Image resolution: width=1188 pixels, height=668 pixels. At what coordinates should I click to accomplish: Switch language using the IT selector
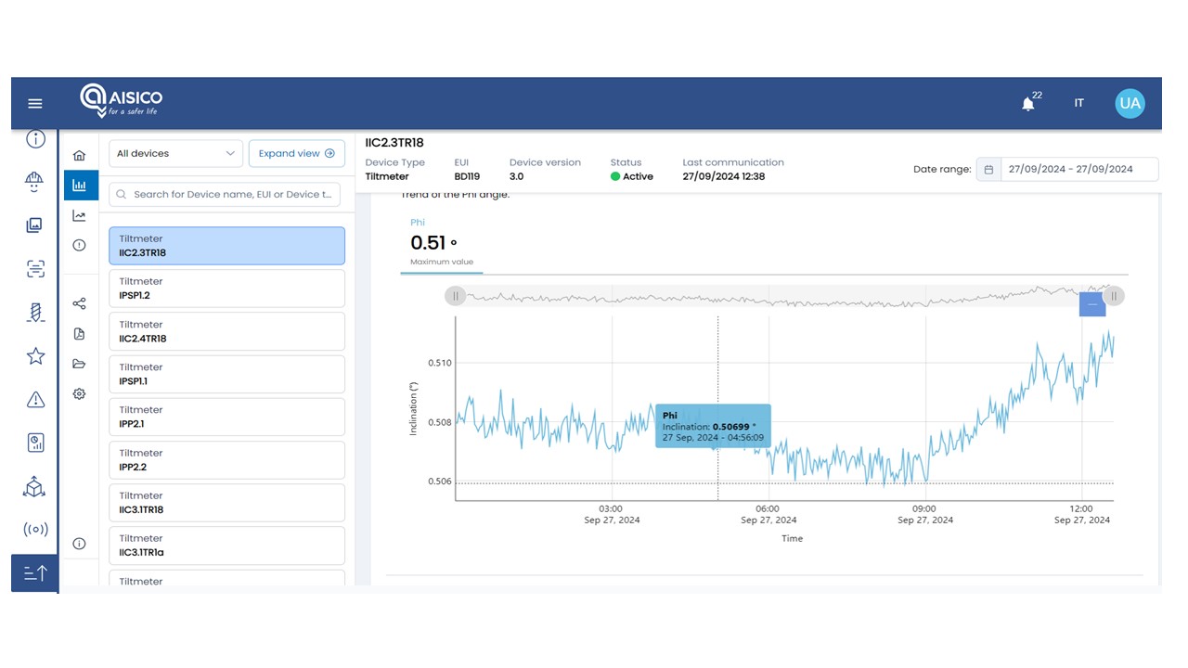[x=1078, y=104]
